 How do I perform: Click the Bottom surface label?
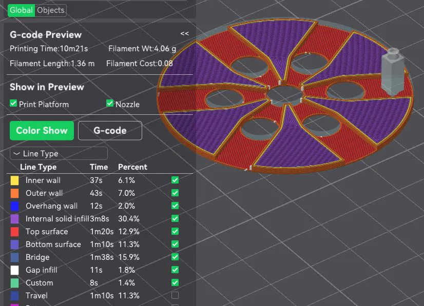click(x=53, y=244)
